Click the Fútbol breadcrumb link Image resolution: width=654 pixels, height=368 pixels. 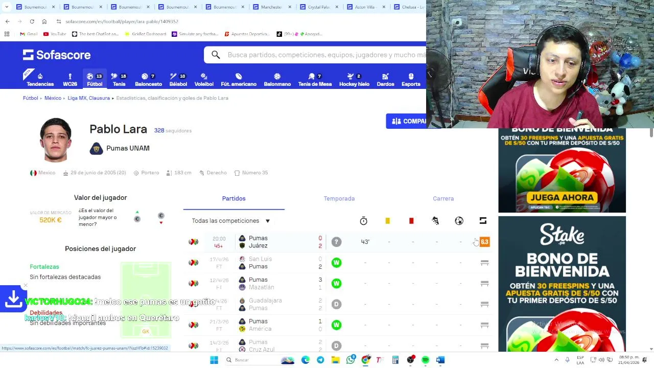click(x=30, y=98)
